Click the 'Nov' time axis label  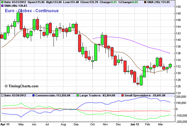point(105,124)
